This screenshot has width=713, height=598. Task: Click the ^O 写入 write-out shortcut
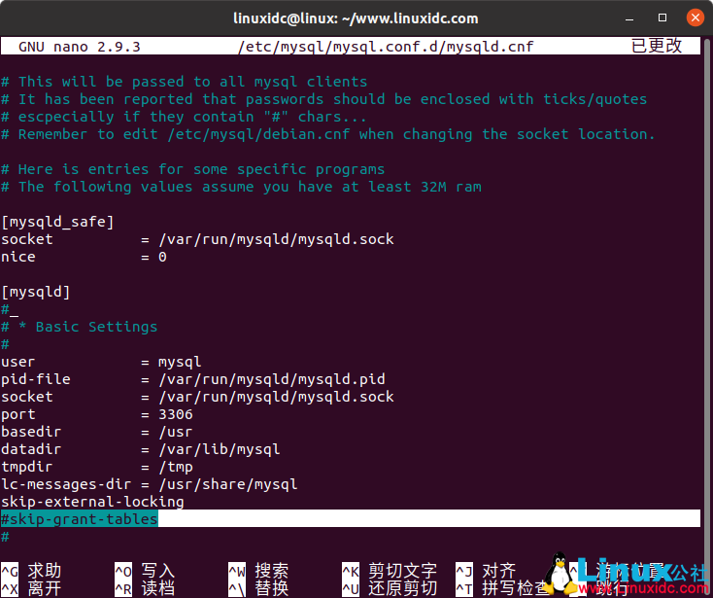point(145,571)
